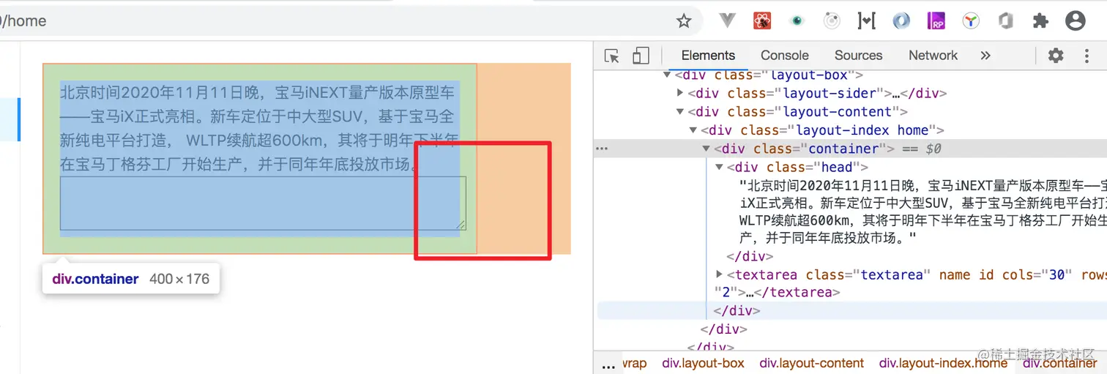Collapse the layout-content div node

[x=680, y=112]
